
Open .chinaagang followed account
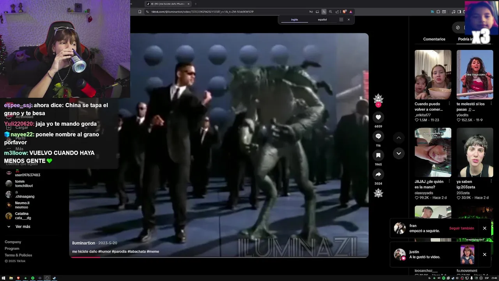20,194
